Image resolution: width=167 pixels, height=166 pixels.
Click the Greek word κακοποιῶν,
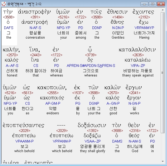pyautogui.click(x=52, y=88)
